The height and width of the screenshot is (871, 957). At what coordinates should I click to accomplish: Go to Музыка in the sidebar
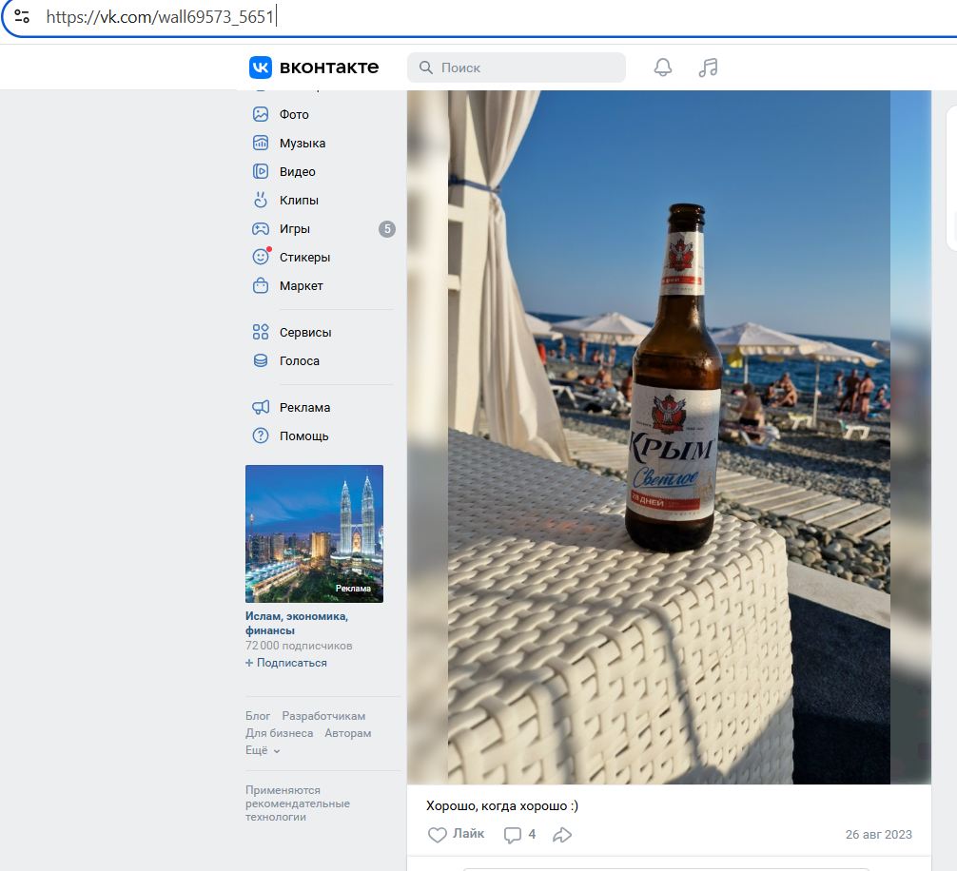tap(302, 144)
